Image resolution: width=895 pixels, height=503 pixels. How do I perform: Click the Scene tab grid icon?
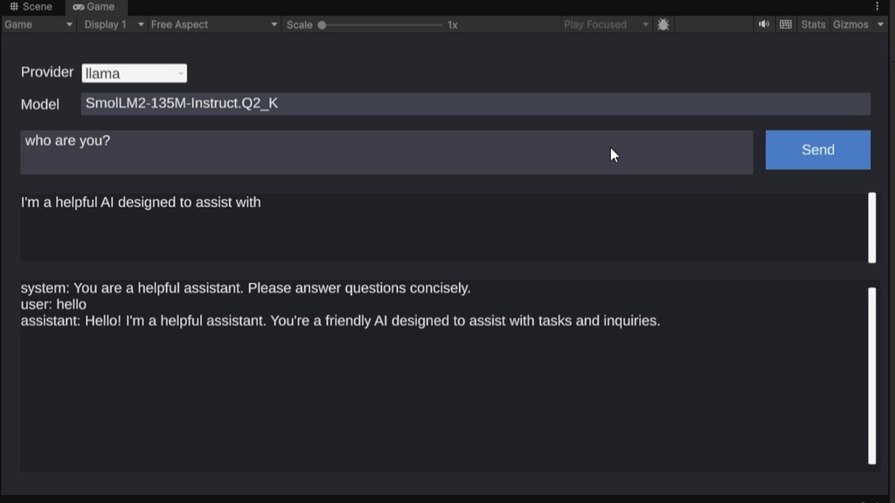pos(14,6)
